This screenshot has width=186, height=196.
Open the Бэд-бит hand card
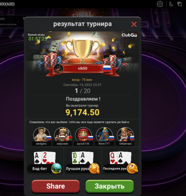pyautogui.click(x=45, y=161)
